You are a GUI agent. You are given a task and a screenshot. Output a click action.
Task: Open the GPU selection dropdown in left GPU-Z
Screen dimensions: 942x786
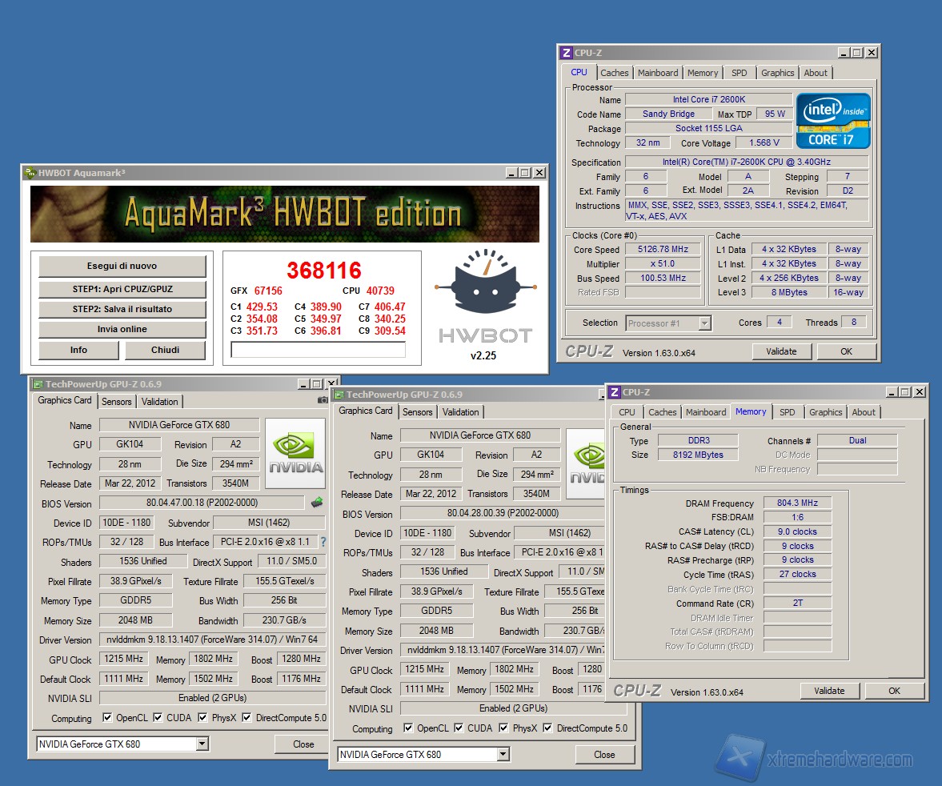tap(202, 744)
